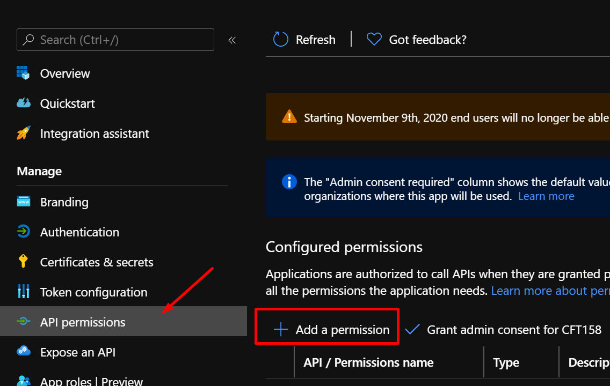Image resolution: width=610 pixels, height=386 pixels.
Task: Click the Token configuration sliders icon
Action: pyautogui.click(x=23, y=292)
